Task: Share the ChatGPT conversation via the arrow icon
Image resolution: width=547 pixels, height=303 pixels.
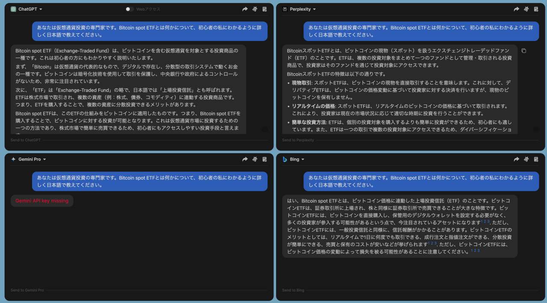Action: click(x=245, y=9)
